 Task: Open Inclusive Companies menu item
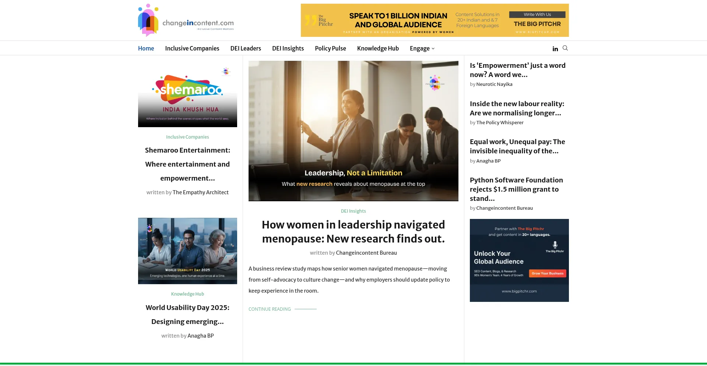click(x=192, y=48)
